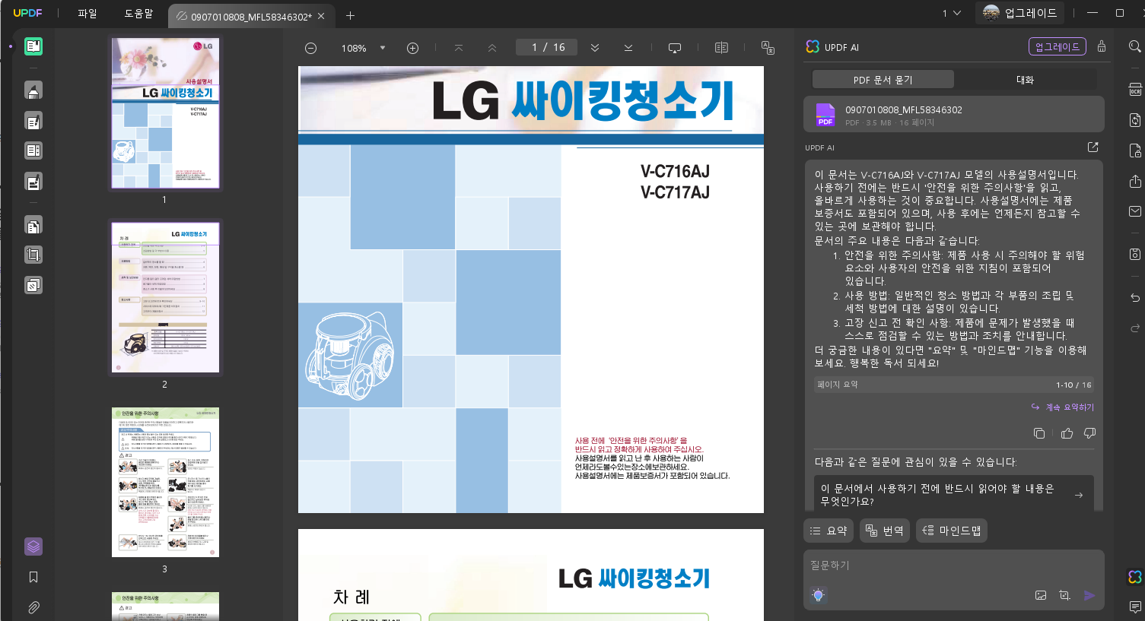Open the search magnifier in right sidebar
The width and height of the screenshot is (1145, 621).
click(x=1134, y=46)
